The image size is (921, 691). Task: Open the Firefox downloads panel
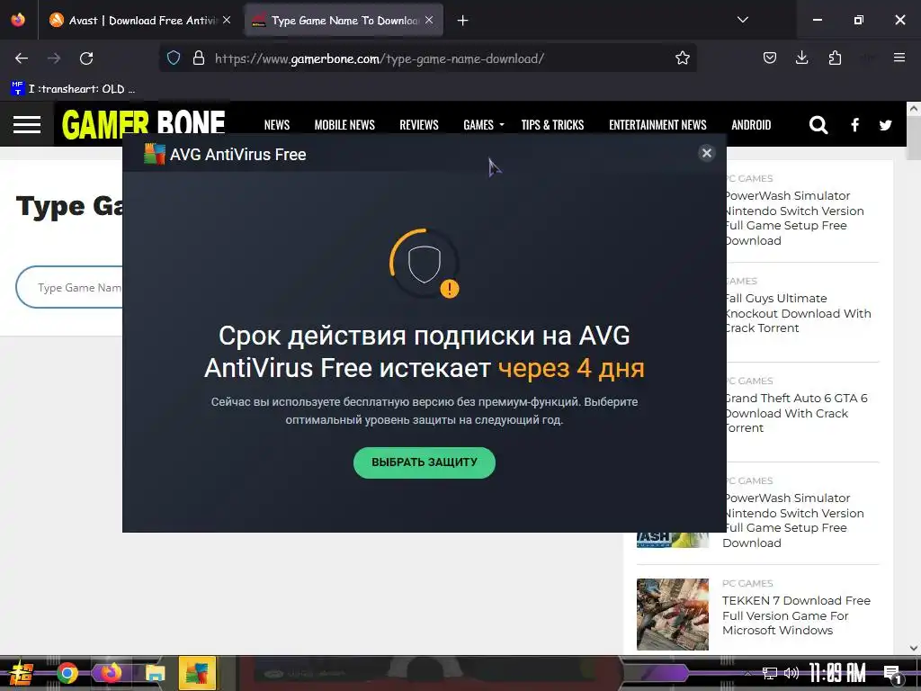coord(801,58)
